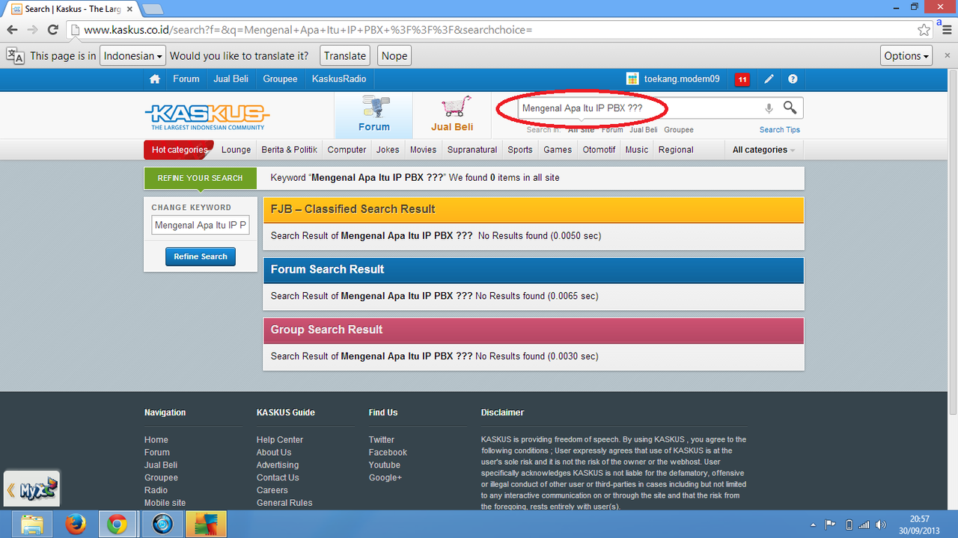Open file explorer from the taskbar
This screenshot has width=958, height=538.
(x=32, y=525)
